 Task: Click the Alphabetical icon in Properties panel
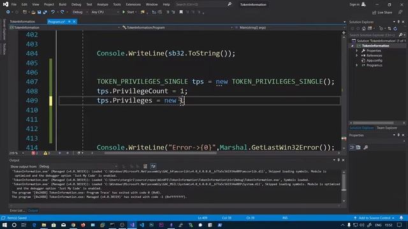358,148
